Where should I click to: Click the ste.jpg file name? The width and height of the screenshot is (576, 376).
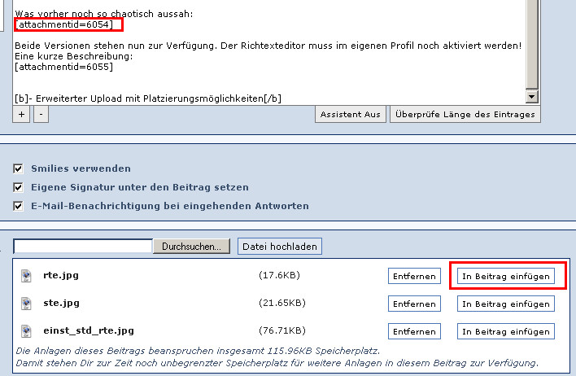click(x=61, y=303)
